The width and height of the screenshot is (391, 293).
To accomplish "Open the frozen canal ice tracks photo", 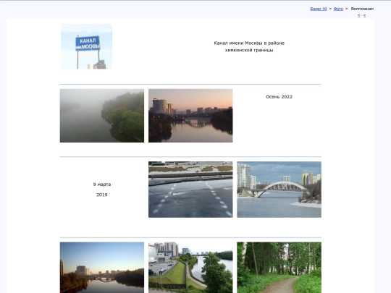I will coord(190,190).
